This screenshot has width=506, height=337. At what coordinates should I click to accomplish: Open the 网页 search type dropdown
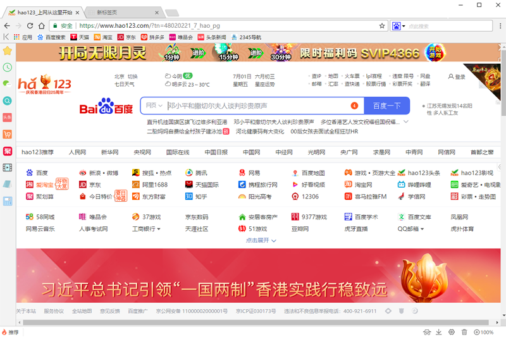[x=154, y=106]
